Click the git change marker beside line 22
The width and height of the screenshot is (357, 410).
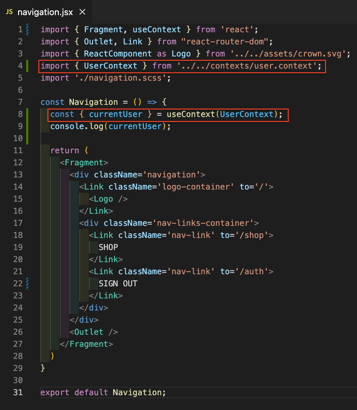coord(27,284)
